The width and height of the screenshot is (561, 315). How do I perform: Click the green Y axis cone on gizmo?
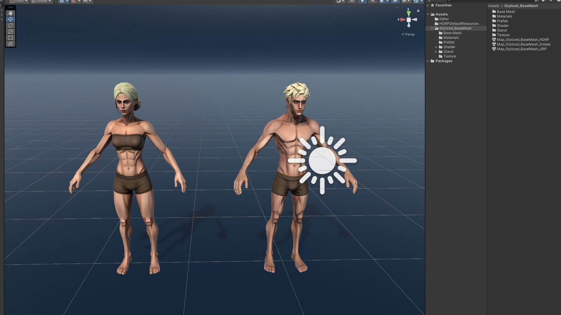(409, 14)
